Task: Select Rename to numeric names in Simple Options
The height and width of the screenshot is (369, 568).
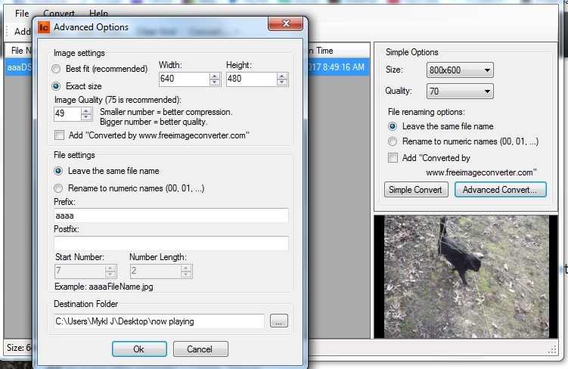Action: 393,141
